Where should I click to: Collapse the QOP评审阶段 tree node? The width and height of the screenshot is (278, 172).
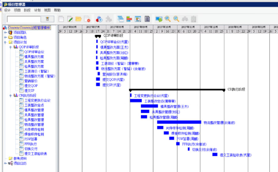pos(11,47)
